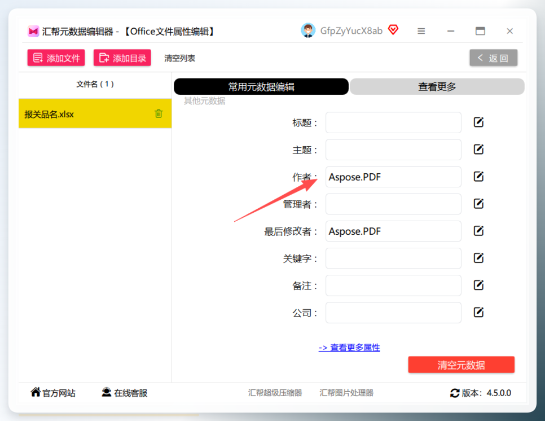
Task: Switch to 查看更多 tab
Action: pos(437,86)
